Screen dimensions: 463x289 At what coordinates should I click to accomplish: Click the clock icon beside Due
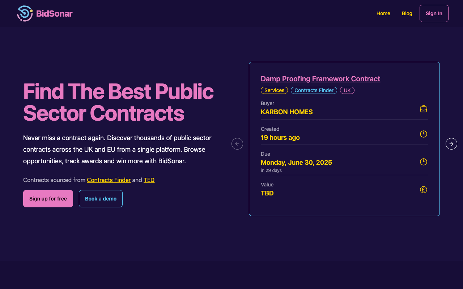424,162
